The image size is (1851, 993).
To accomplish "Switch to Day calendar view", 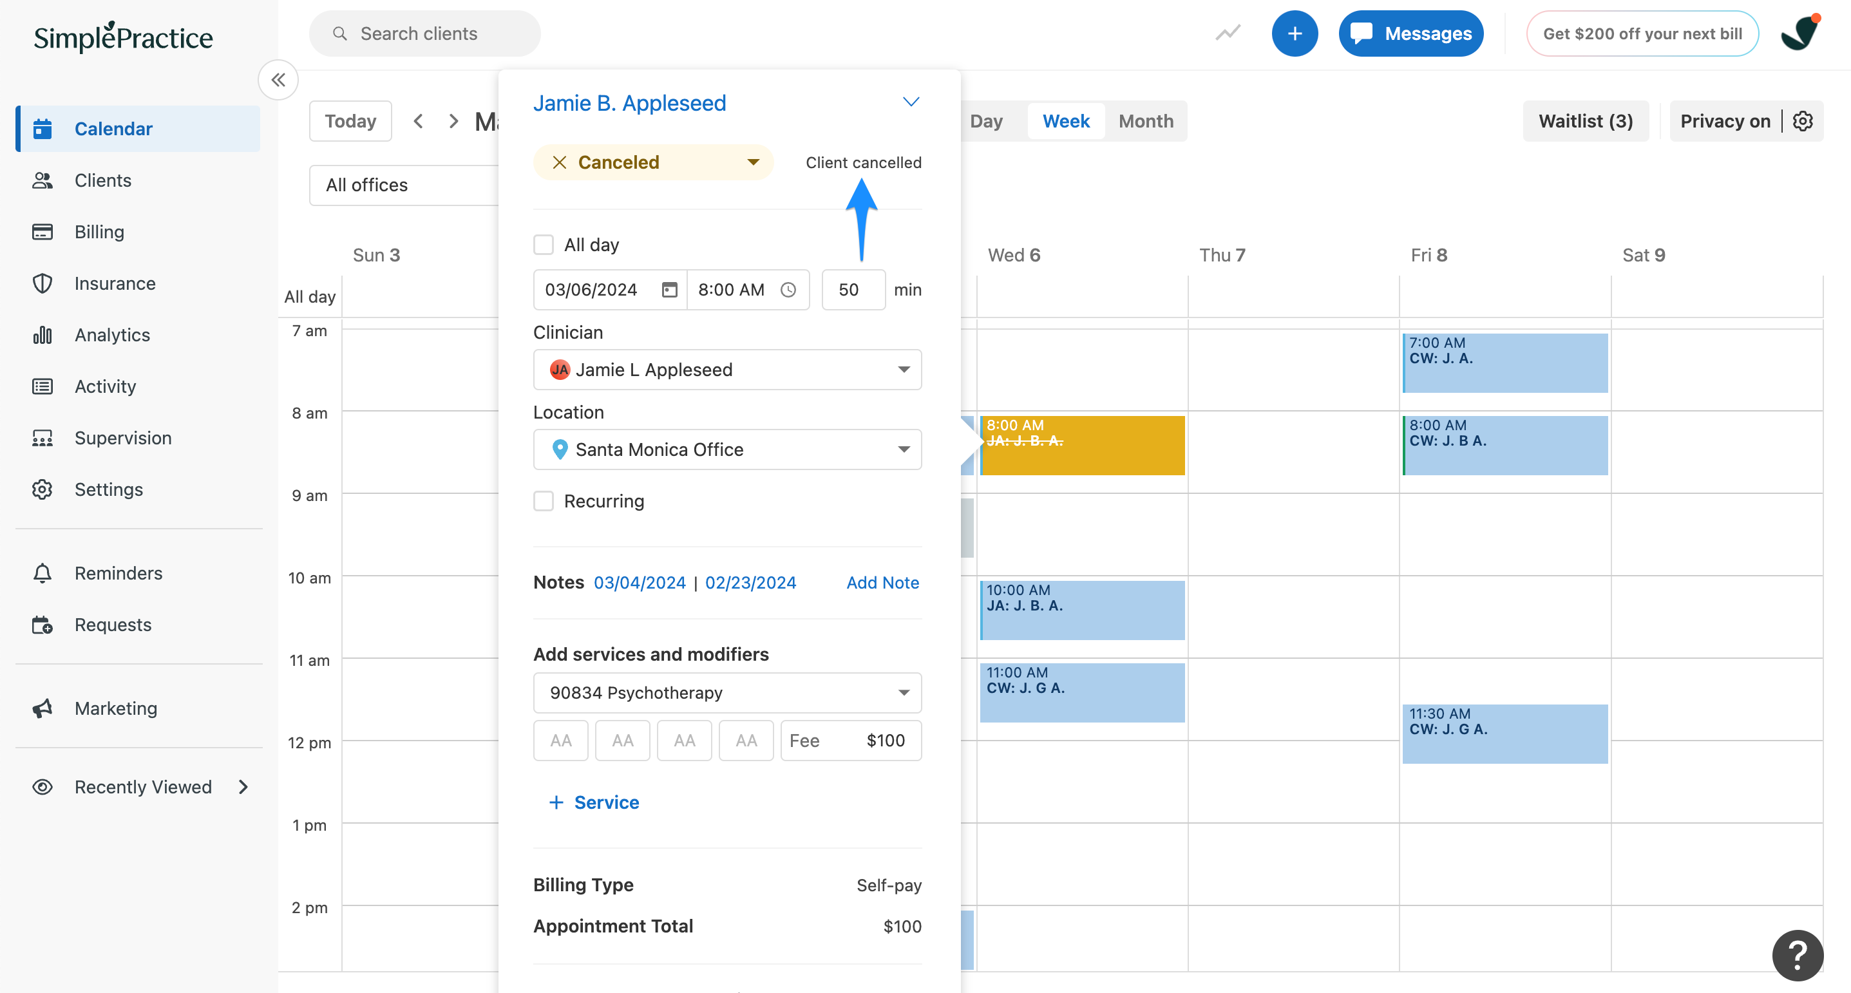I will click(987, 120).
